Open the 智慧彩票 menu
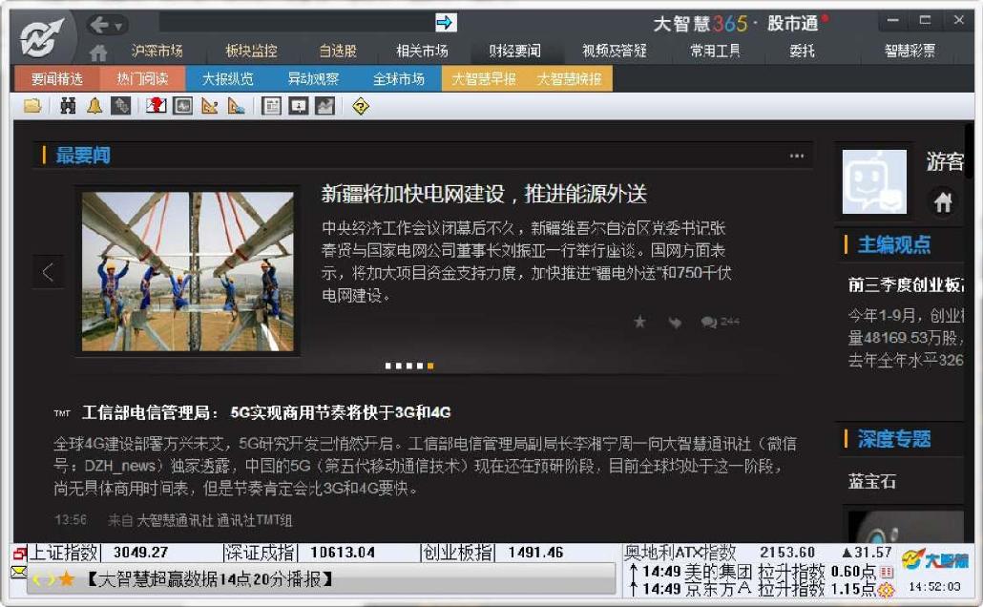This screenshot has height=607, width=983. (910, 51)
